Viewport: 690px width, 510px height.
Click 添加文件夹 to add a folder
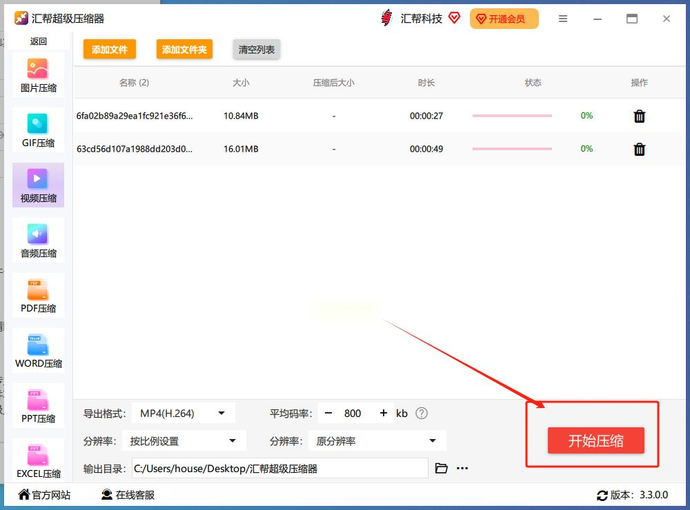click(184, 49)
